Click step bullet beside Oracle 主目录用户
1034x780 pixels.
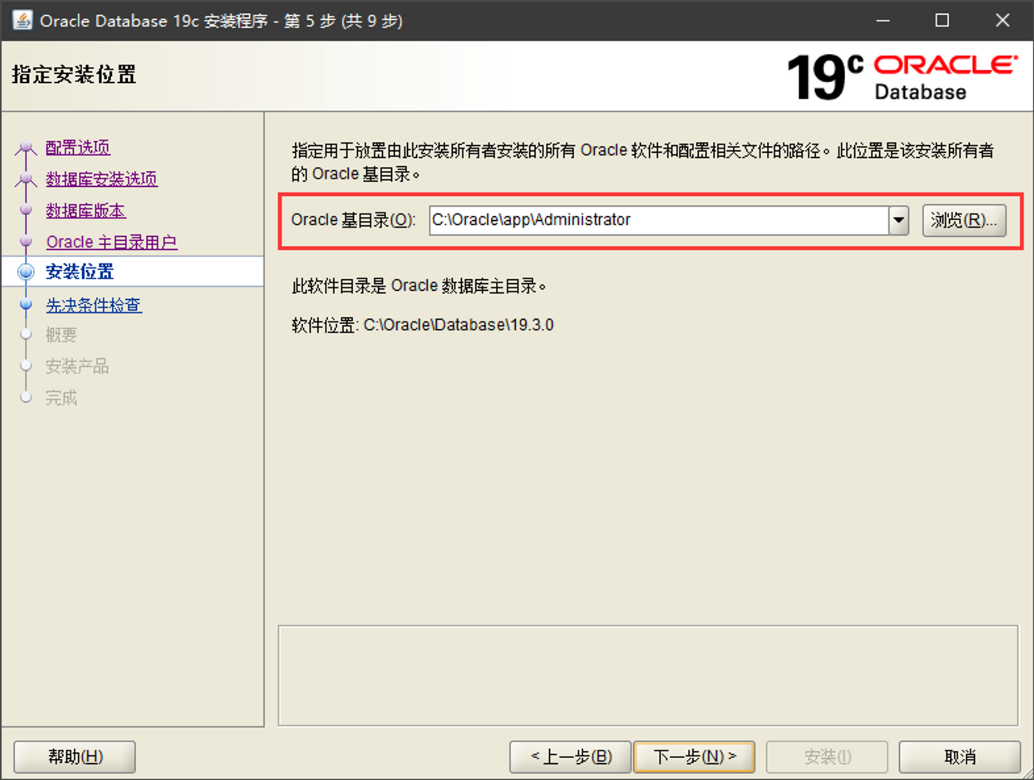[x=26, y=241]
